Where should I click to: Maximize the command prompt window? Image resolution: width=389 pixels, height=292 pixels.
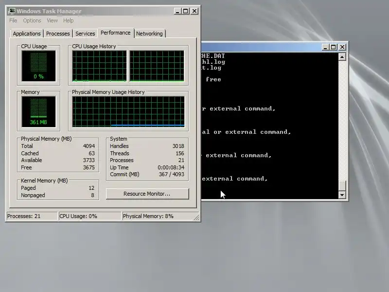click(334, 47)
